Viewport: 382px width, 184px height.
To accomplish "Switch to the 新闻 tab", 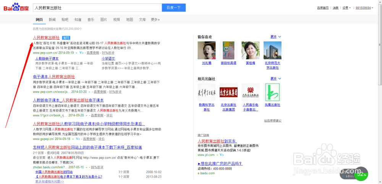I will click(52, 20).
